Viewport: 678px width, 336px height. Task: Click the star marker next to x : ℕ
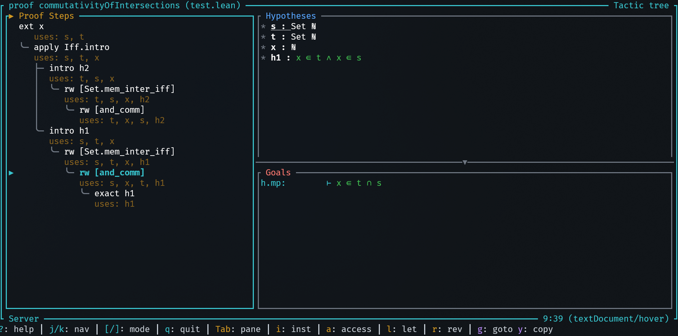[x=263, y=48]
